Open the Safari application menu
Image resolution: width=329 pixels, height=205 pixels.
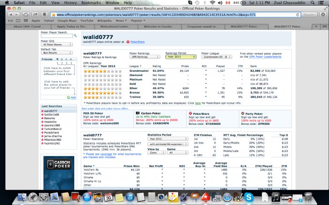click(19, 3)
